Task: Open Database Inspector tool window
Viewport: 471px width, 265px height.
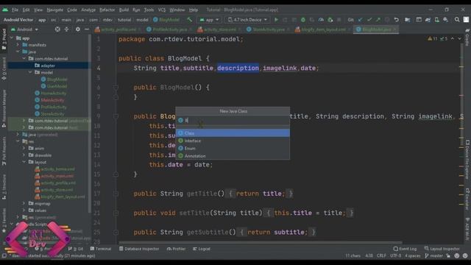Action: 139,249
